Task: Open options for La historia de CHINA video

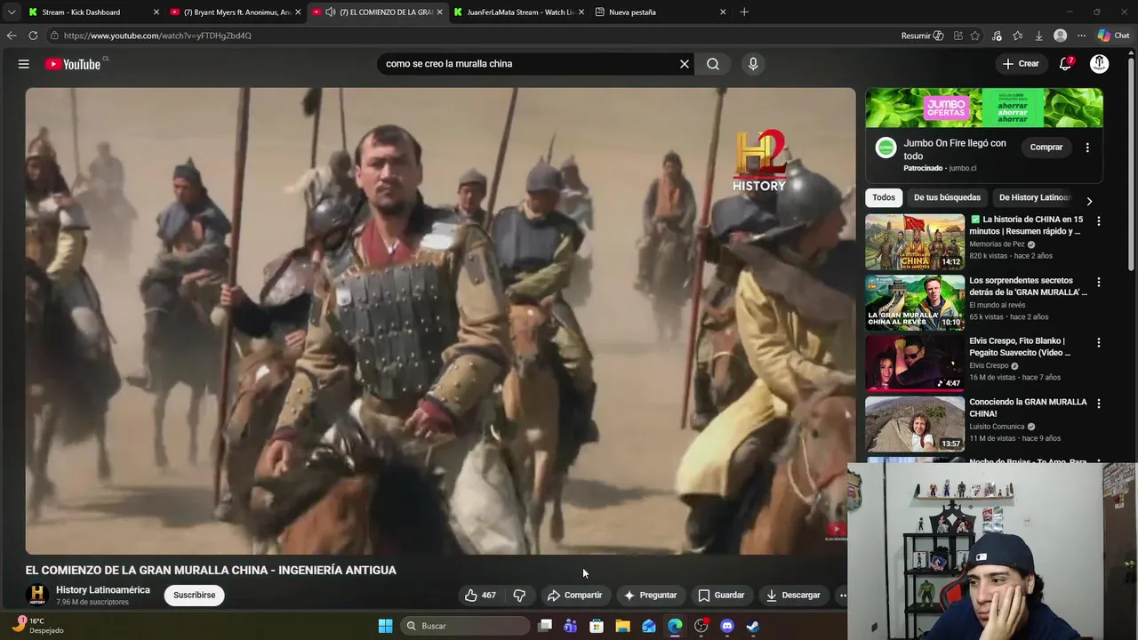Action: [1099, 220]
